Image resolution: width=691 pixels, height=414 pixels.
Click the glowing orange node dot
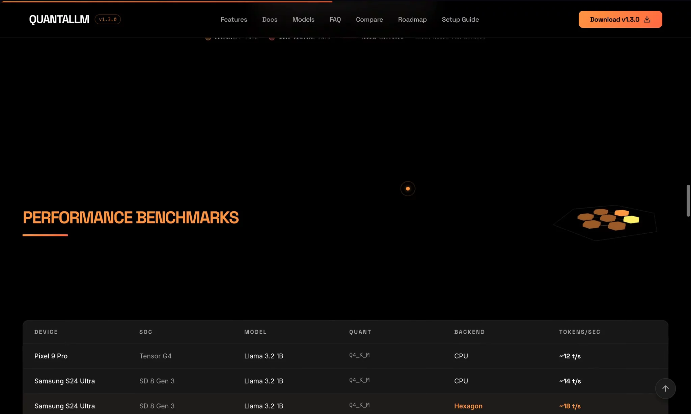408,188
